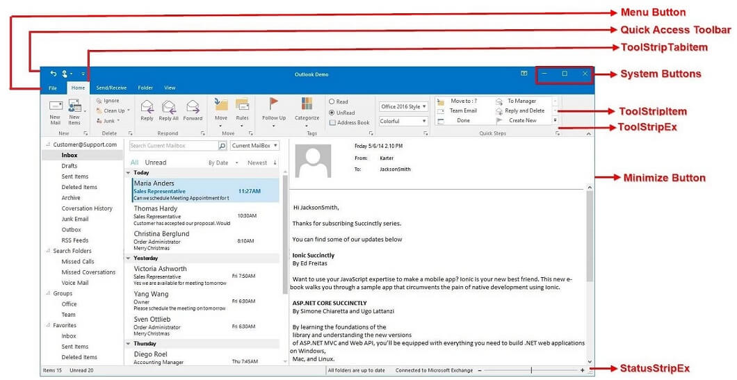Click the Rules icon

point(242,105)
